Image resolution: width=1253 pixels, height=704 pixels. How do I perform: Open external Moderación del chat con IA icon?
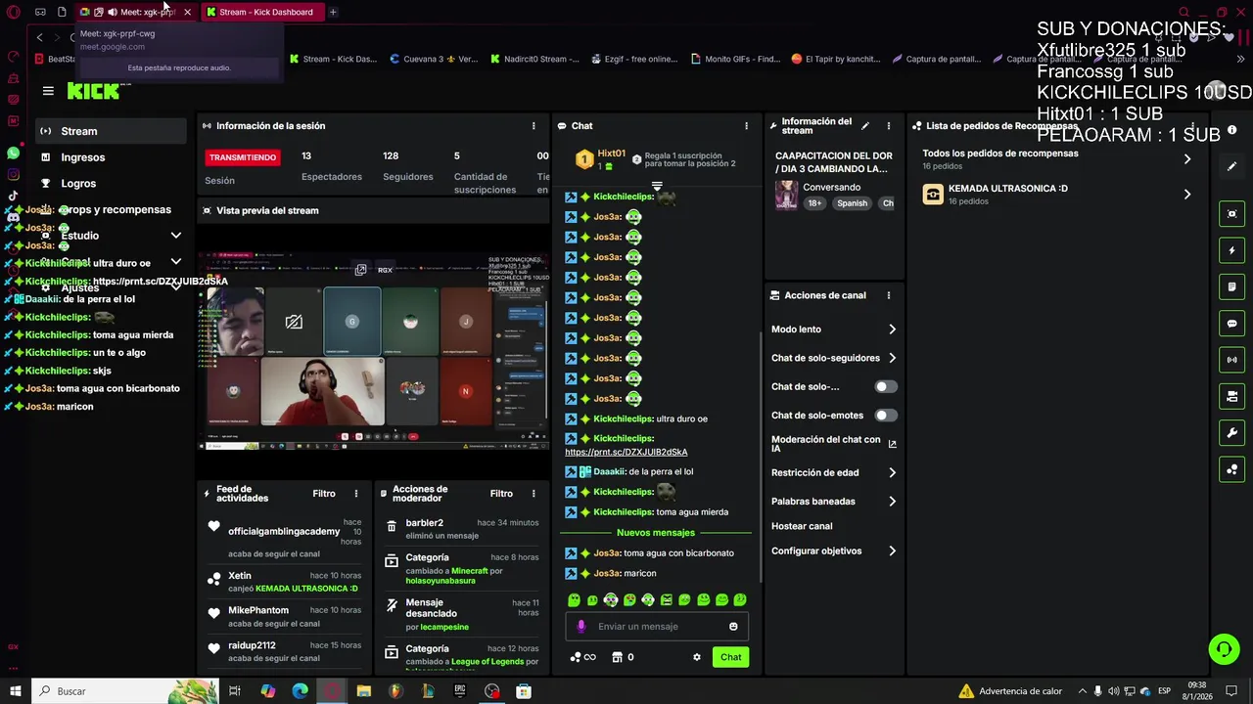pyautogui.click(x=892, y=444)
